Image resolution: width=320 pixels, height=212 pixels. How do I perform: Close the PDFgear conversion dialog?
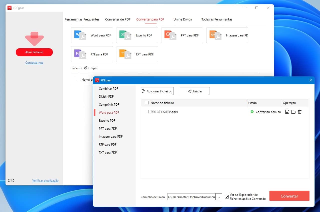coord(311,80)
